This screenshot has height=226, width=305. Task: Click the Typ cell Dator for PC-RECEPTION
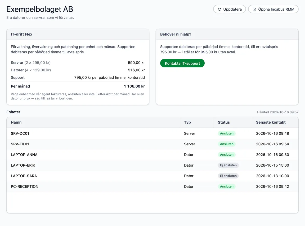coord(189,187)
